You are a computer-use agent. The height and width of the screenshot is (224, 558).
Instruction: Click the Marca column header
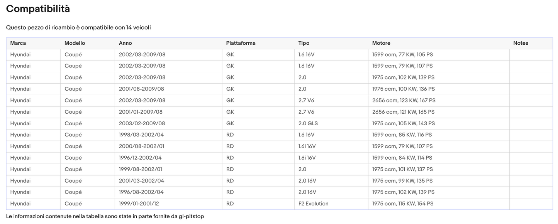tap(18, 43)
